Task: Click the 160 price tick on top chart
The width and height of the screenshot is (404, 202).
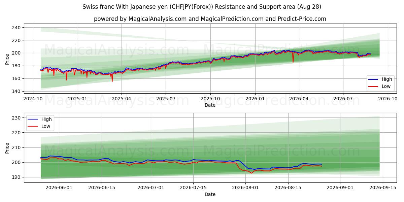Action: [17, 79]
